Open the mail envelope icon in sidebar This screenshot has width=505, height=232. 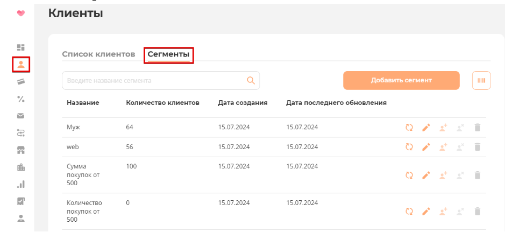(21, 116)
